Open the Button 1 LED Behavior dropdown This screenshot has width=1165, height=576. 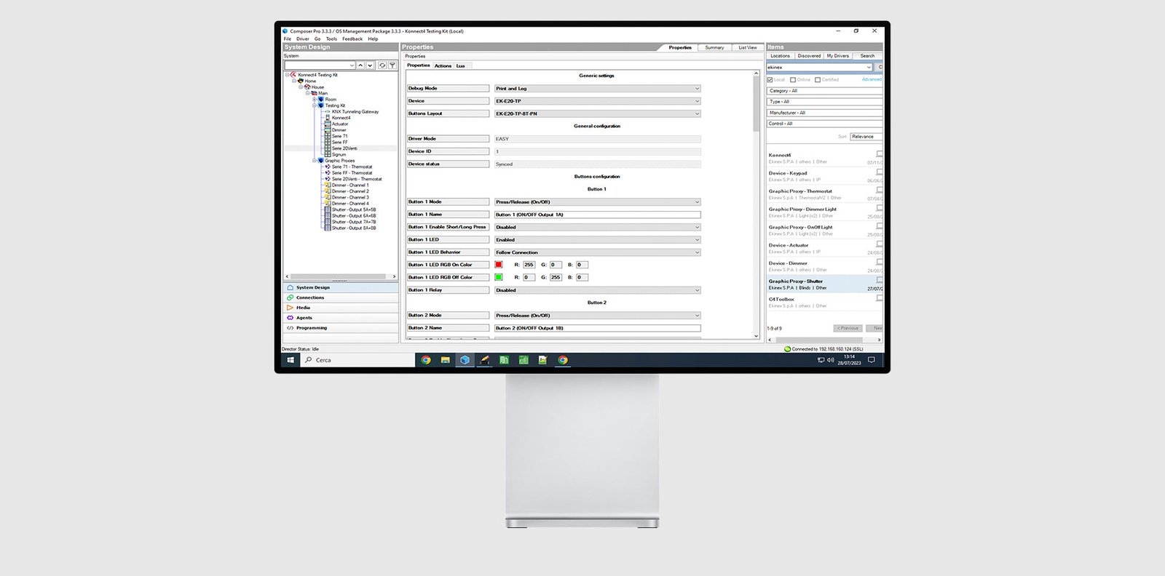point(597,252)
